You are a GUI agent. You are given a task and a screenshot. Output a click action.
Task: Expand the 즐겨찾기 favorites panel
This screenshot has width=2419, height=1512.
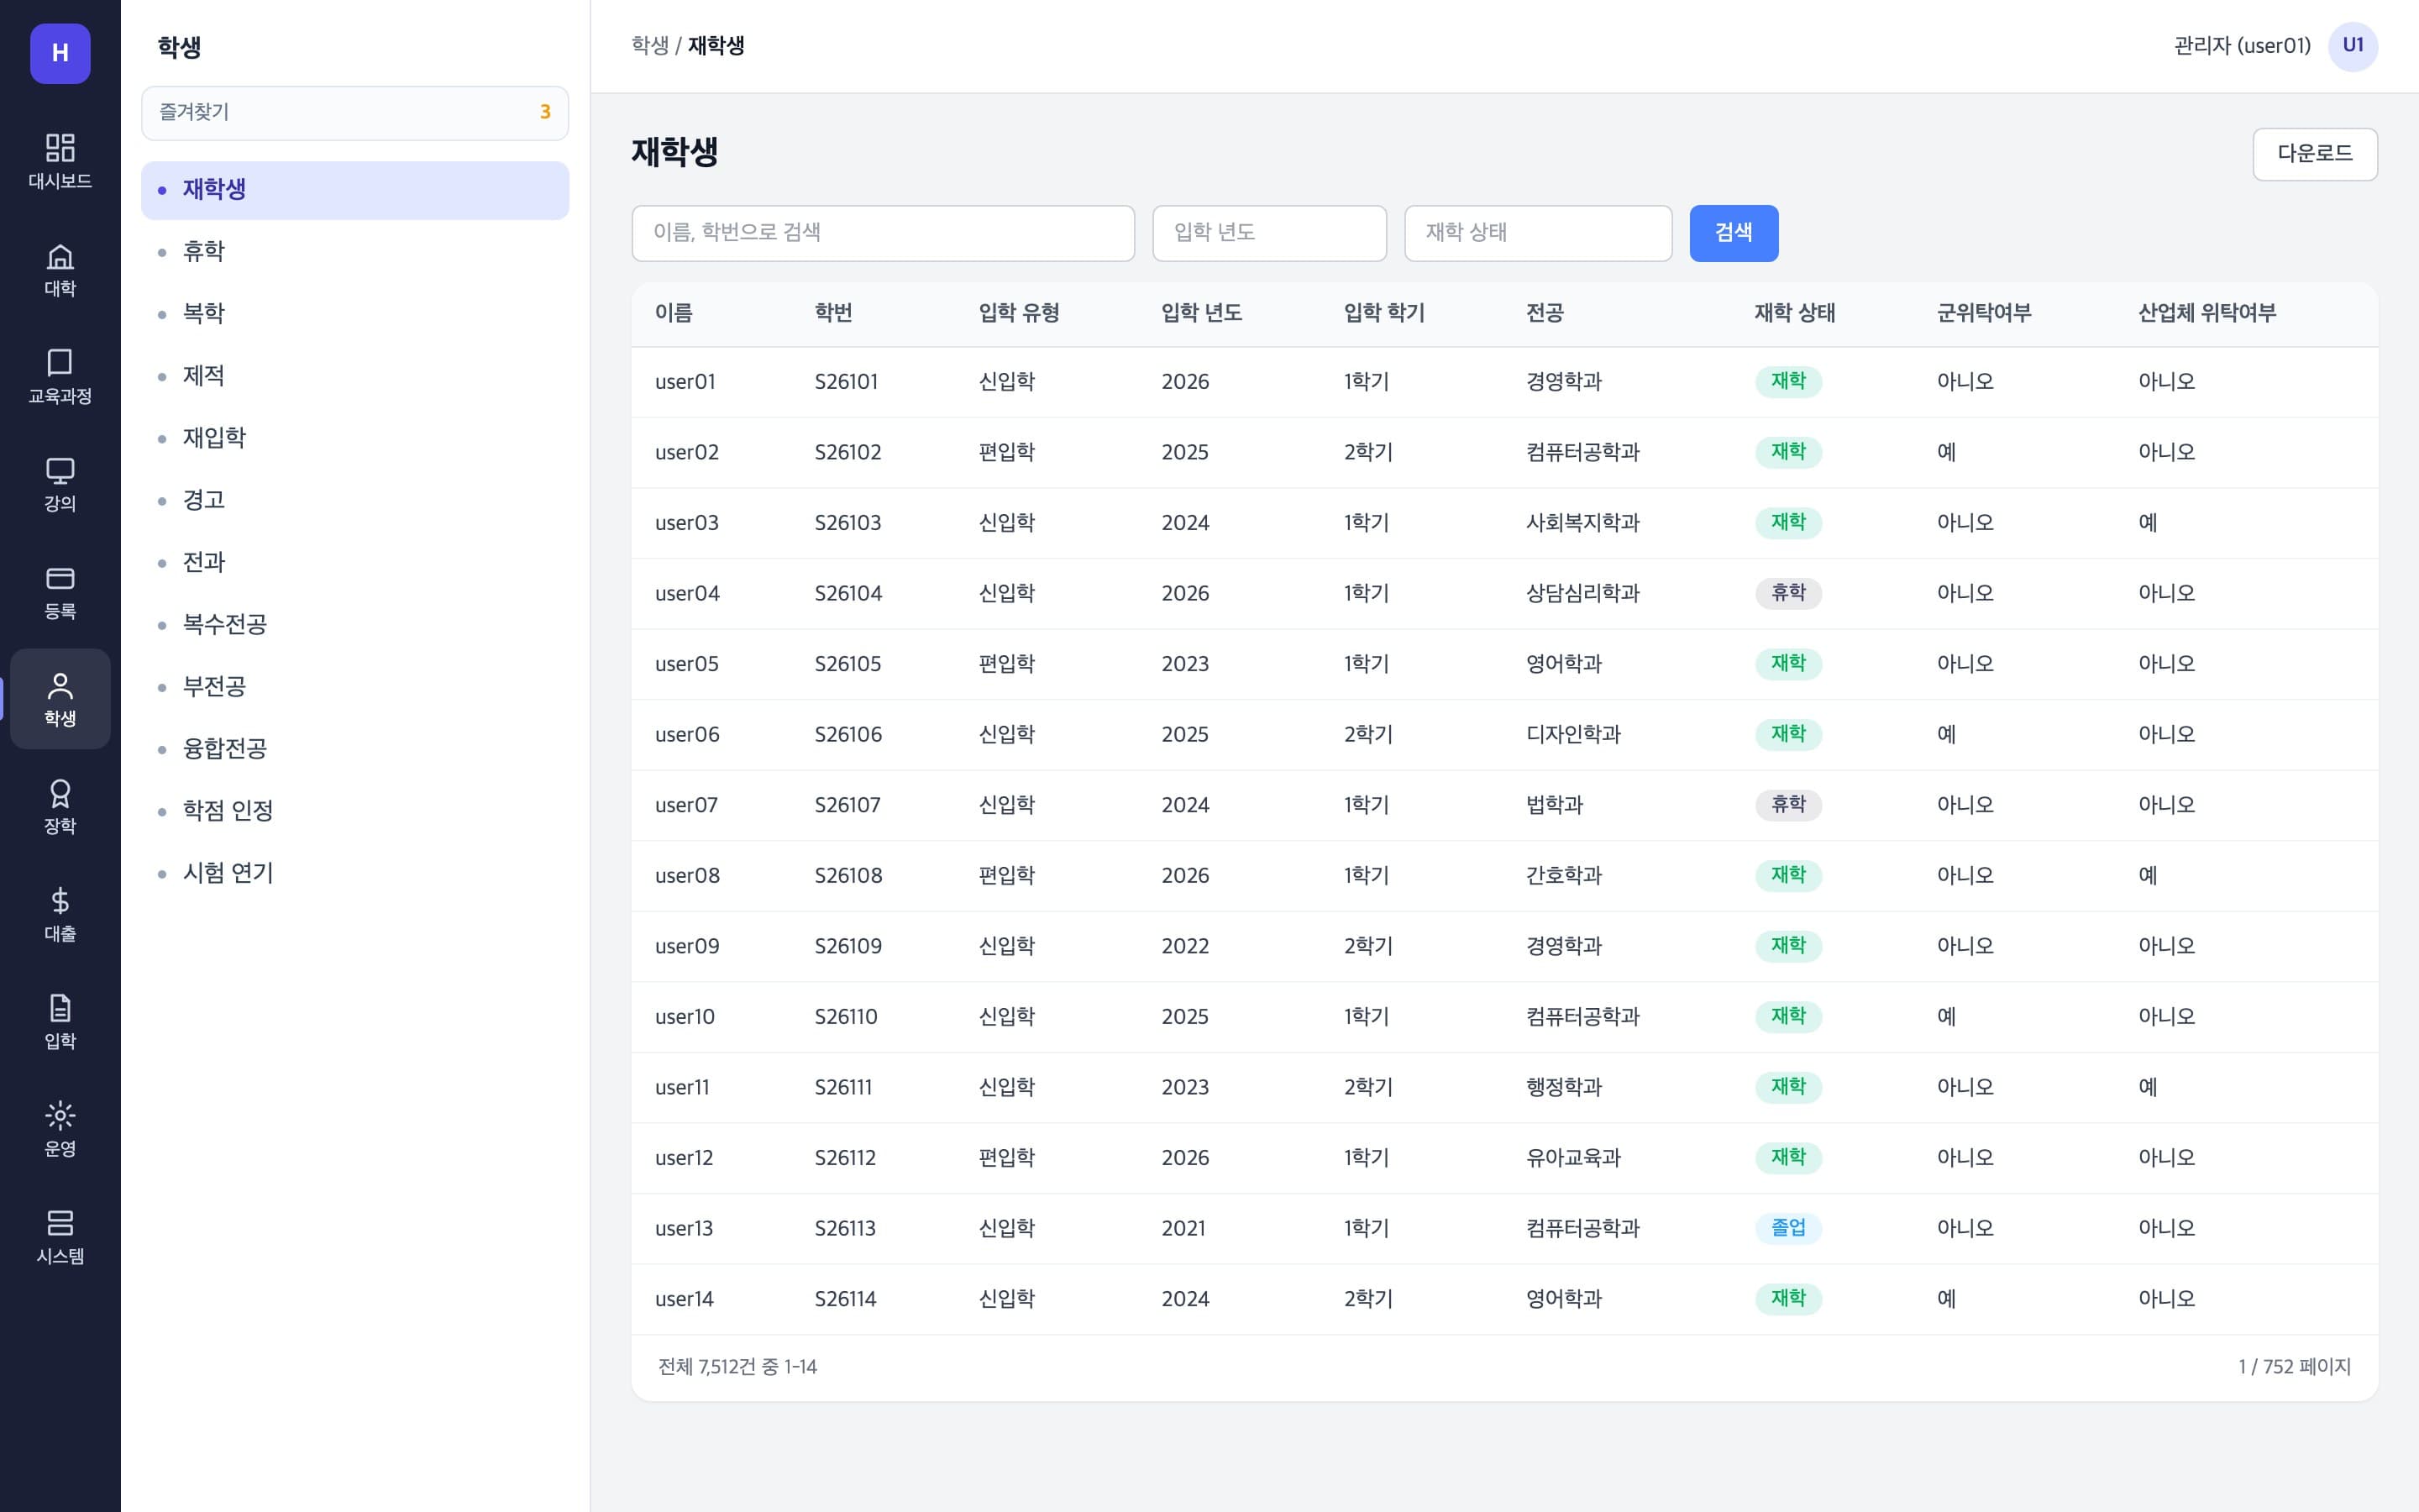354,113
